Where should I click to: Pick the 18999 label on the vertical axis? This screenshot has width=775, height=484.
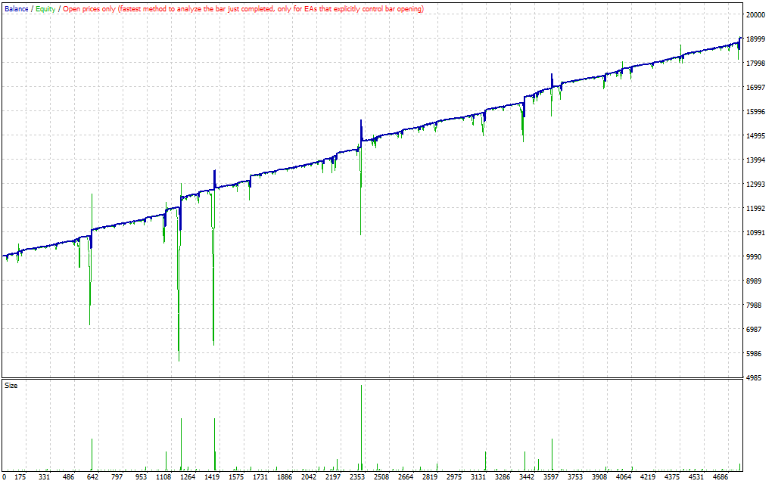coord(756,39)
